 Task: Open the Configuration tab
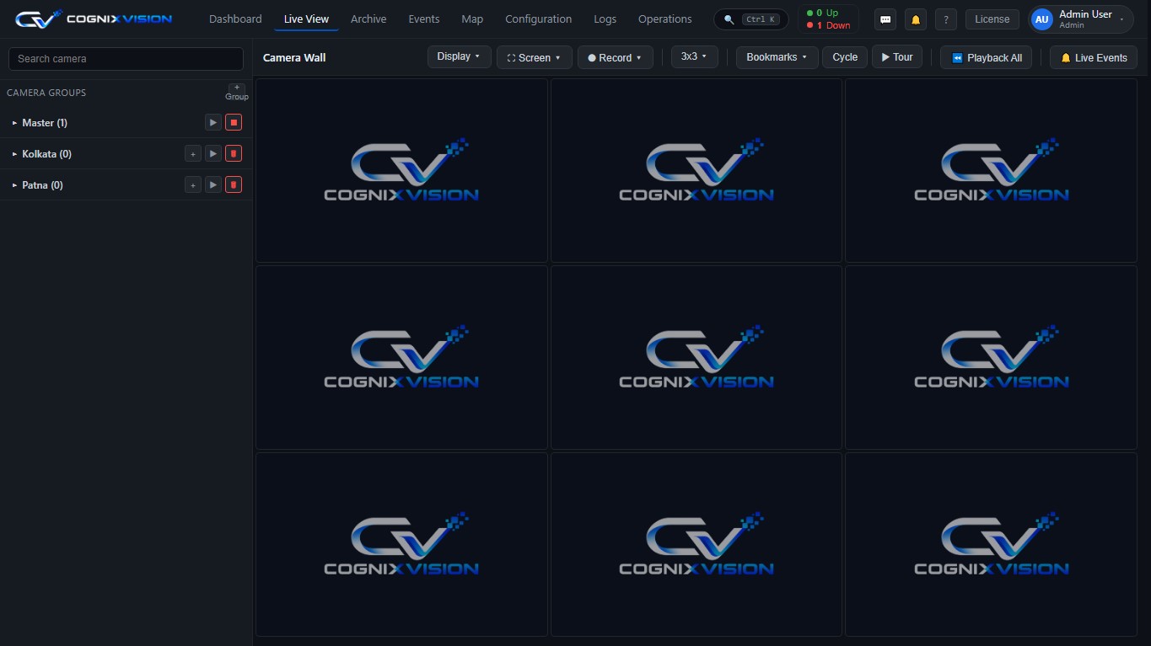click(x=538, y=19)
